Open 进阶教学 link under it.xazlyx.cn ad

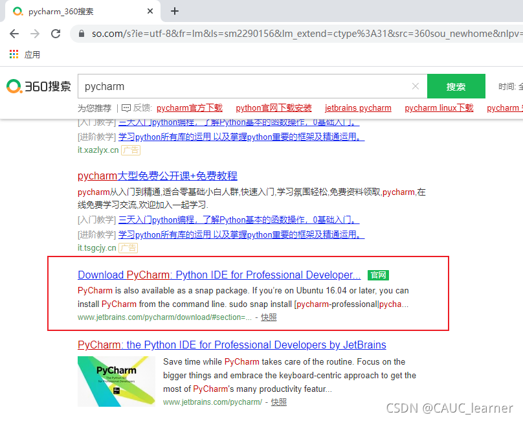(x=241, y=137)
